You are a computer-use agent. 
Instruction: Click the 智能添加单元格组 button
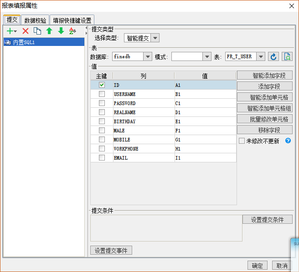pos(265,108)
